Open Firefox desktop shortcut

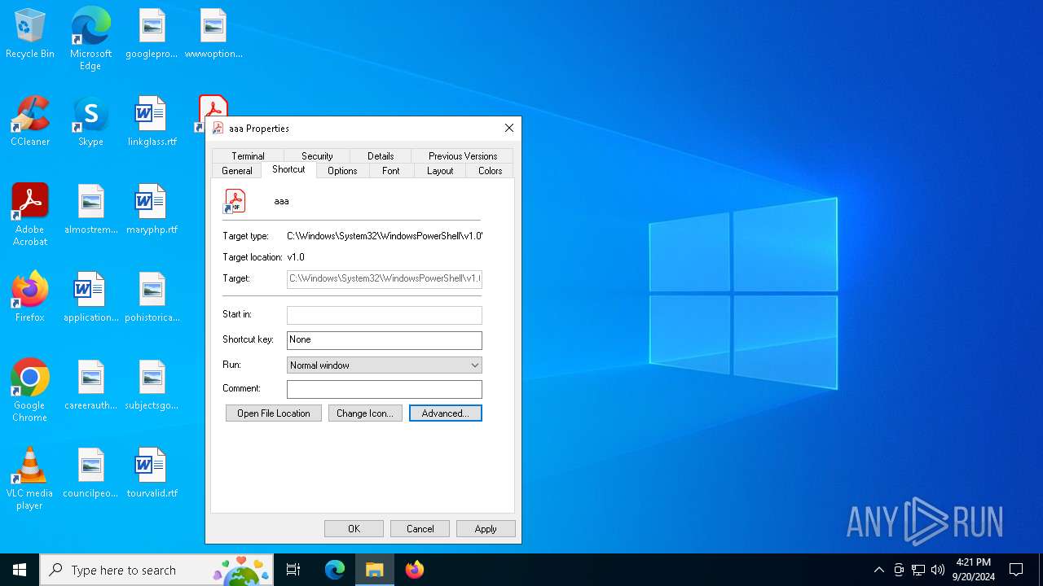pyautogui.click(x=30, y=298)
